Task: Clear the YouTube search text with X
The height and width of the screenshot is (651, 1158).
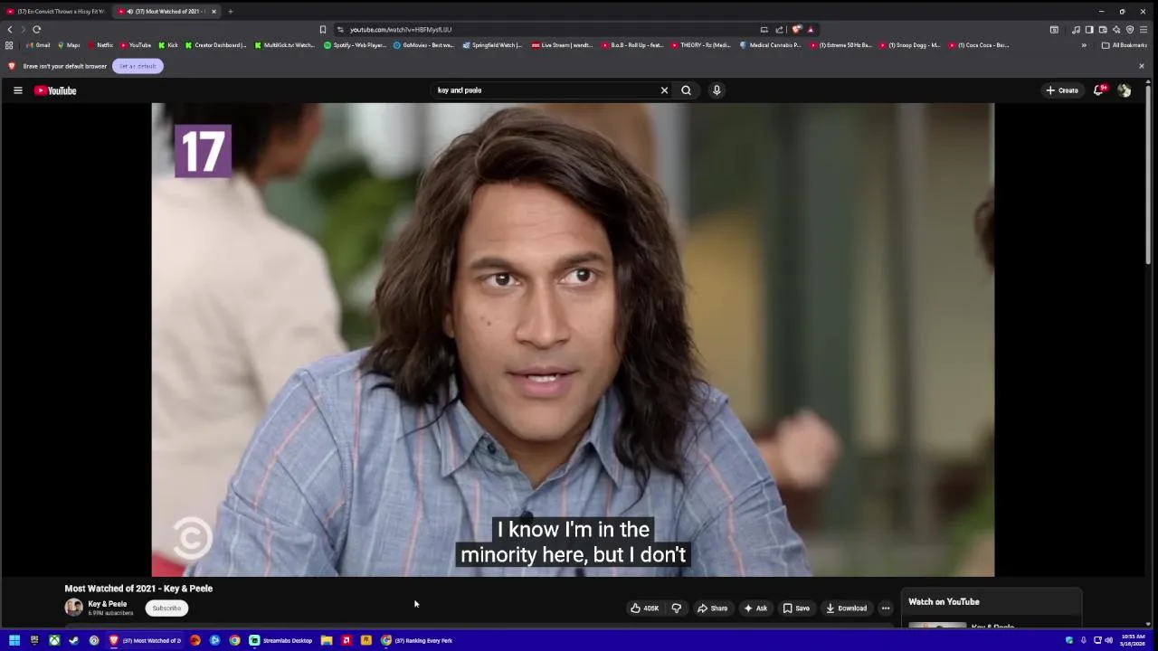Action: tap(664, 90)
